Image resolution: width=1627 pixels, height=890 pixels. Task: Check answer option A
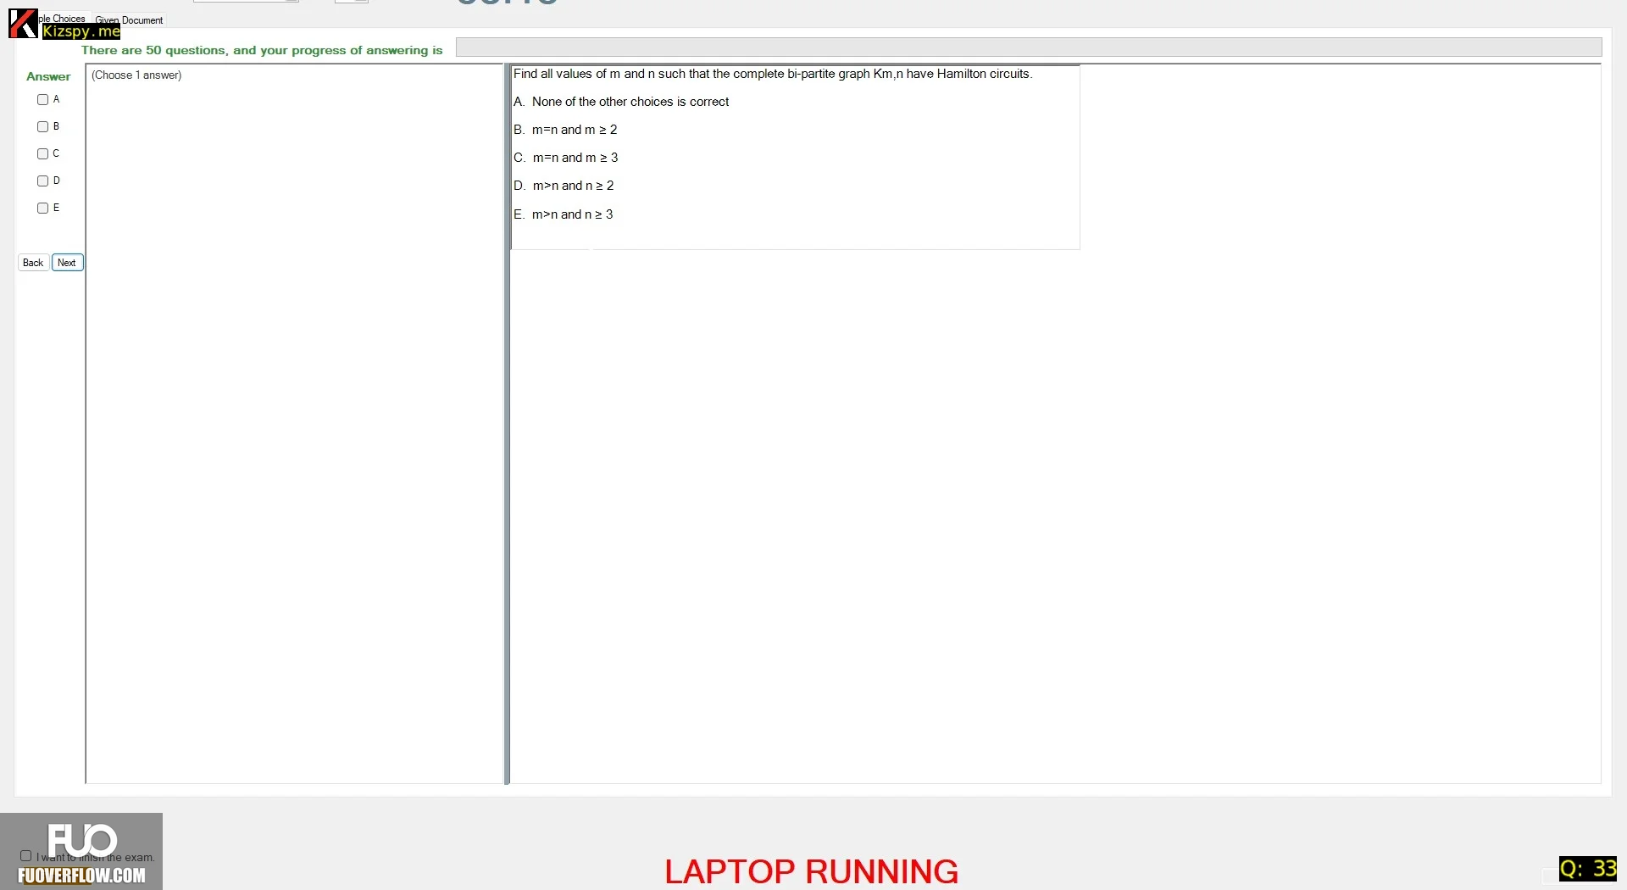click(42, 100)
